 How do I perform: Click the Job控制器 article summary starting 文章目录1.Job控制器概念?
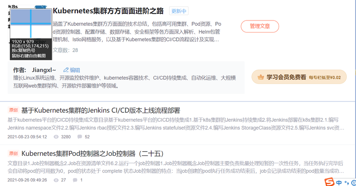(176, 167)
